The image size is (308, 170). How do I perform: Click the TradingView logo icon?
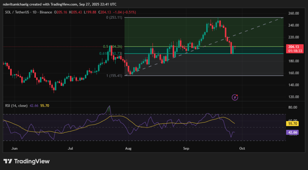tap(8, 161)
